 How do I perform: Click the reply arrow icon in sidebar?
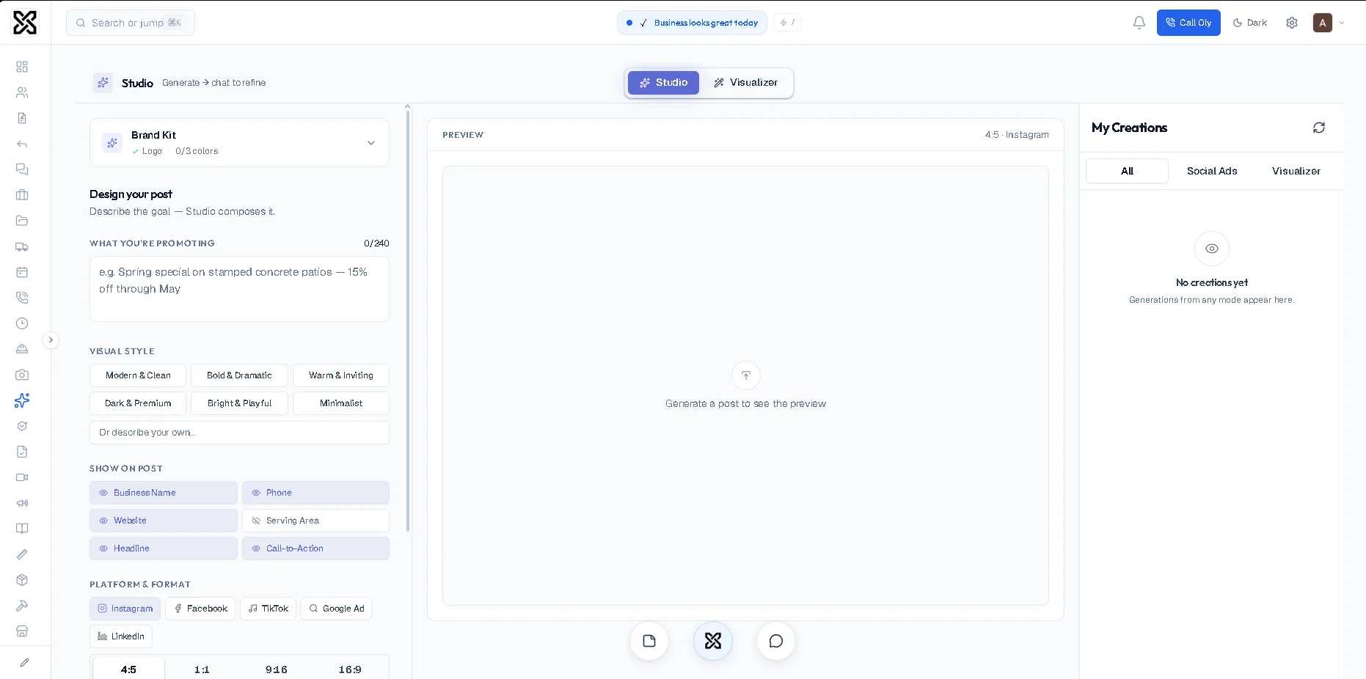click(x=22, y=144)
